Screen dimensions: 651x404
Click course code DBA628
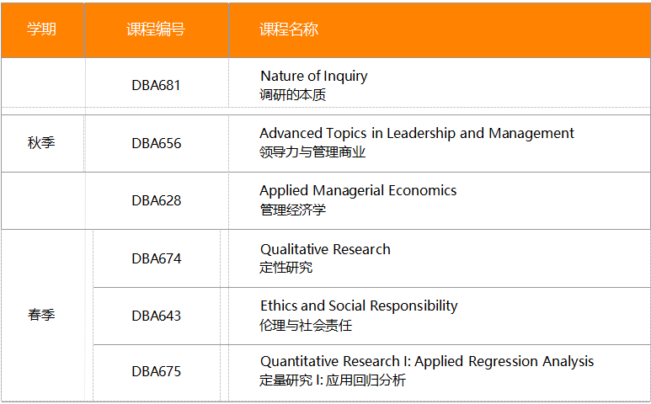156,200
